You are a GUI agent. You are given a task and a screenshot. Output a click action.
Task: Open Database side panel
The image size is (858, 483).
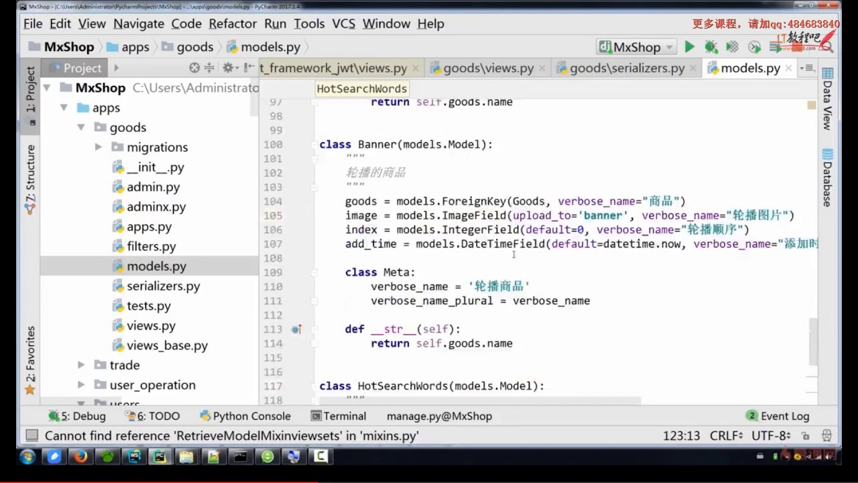[x=827, y=178]
